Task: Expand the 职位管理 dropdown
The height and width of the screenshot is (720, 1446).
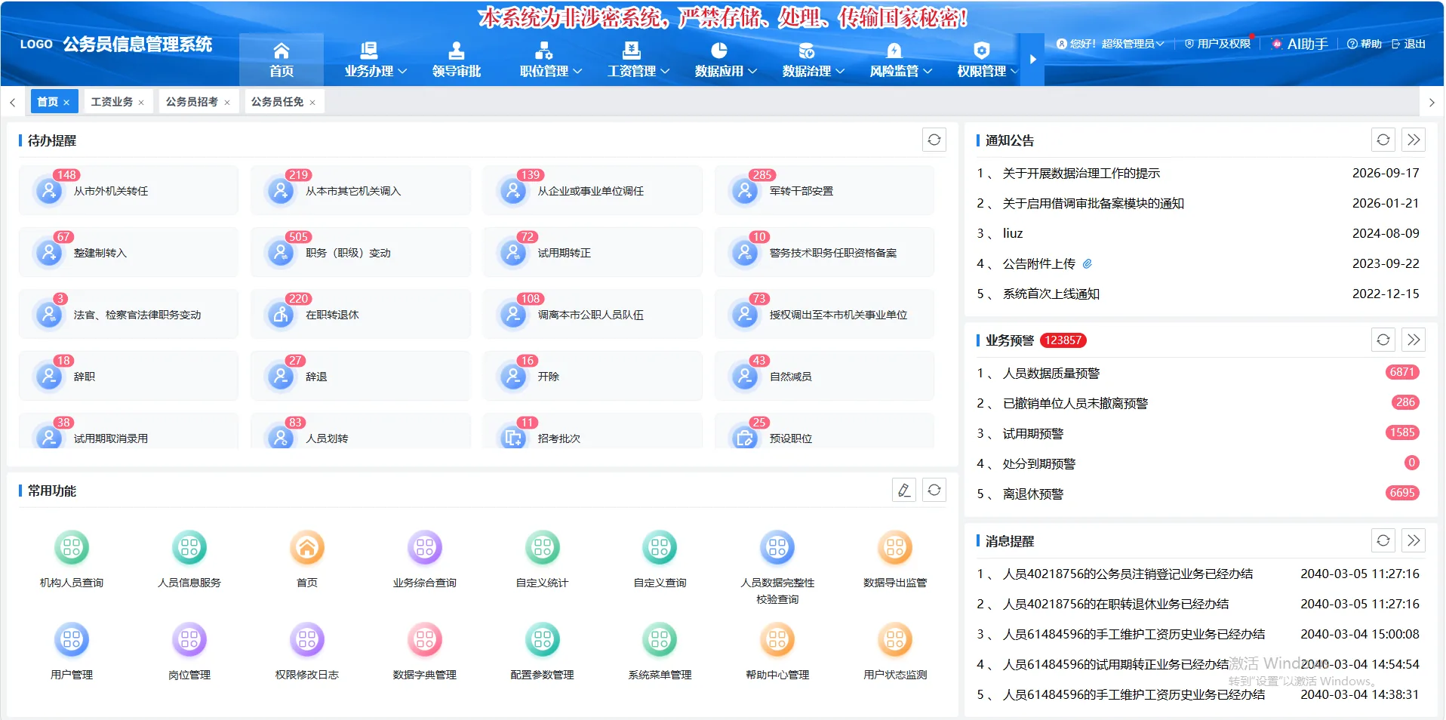Action: pos(551,60)
